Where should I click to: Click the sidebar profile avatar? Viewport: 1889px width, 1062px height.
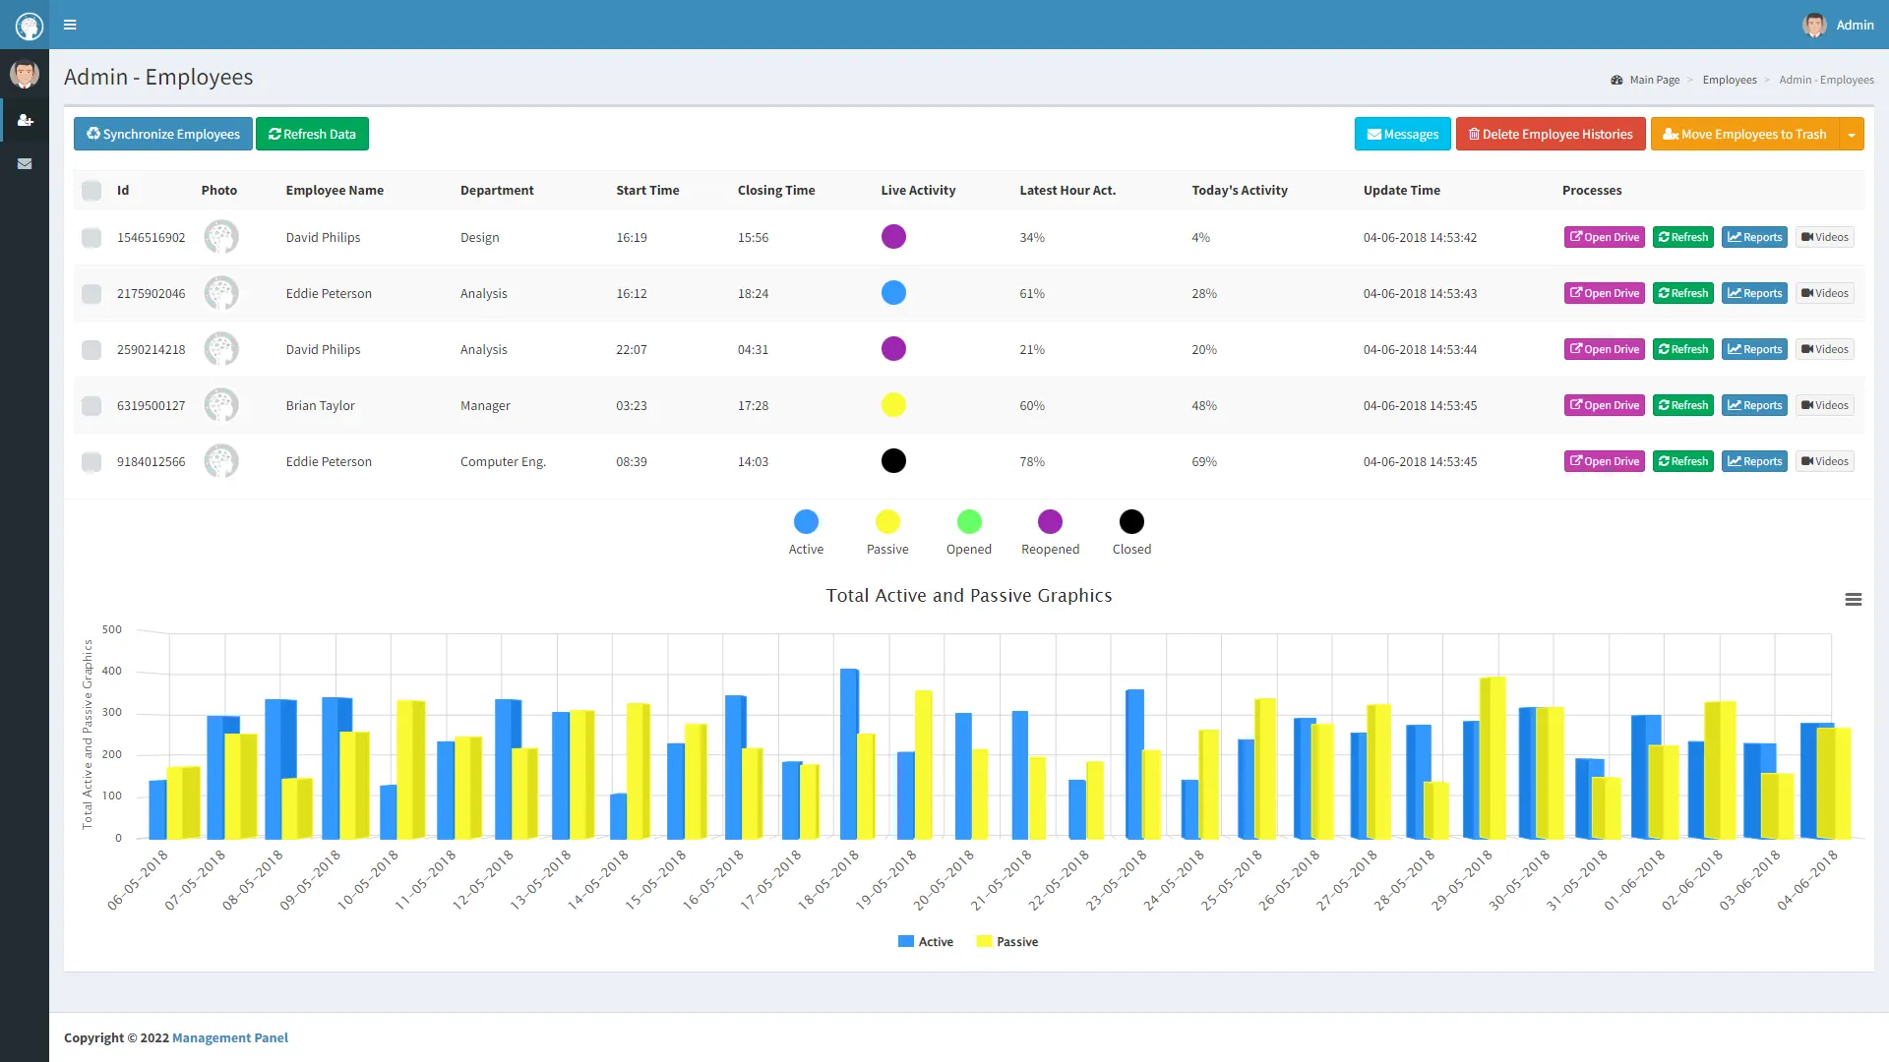click(x=25, y=74)
